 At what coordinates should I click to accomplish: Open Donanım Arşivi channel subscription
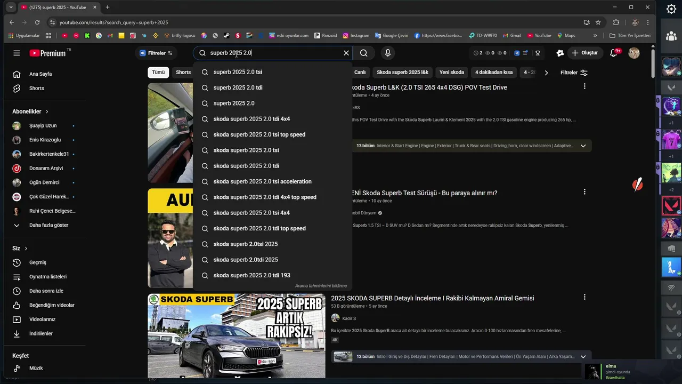45,168
